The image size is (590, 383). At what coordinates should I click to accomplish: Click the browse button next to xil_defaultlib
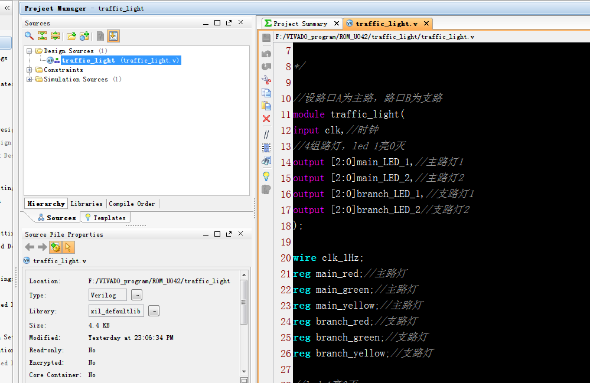(154, 311)
